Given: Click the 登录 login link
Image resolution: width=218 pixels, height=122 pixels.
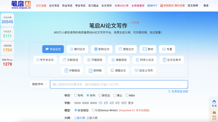Looking at the screenshot, I should pos(206,6).
